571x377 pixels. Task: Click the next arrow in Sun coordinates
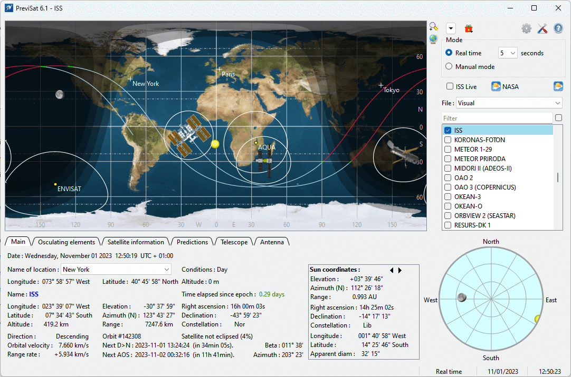tap(400, 270)
